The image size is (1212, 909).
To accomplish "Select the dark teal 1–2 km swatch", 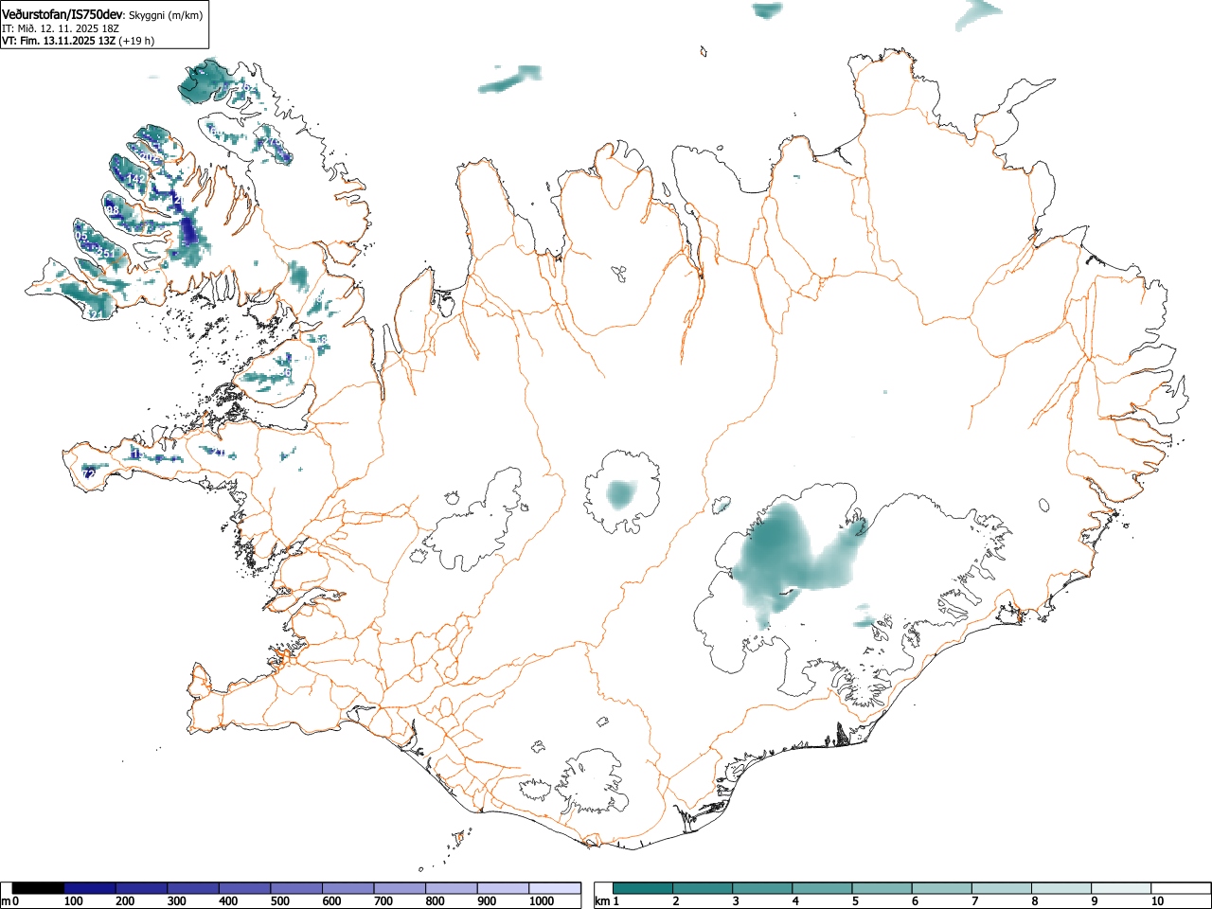I will tap(643, 888).
